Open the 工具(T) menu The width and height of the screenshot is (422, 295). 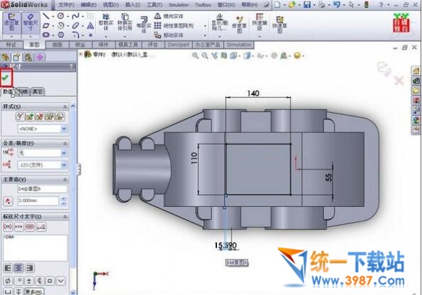click(x=155, y=5)
